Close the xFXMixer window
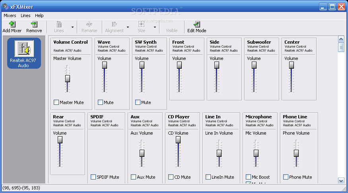The image size is (348, 193). click(341, 7)
